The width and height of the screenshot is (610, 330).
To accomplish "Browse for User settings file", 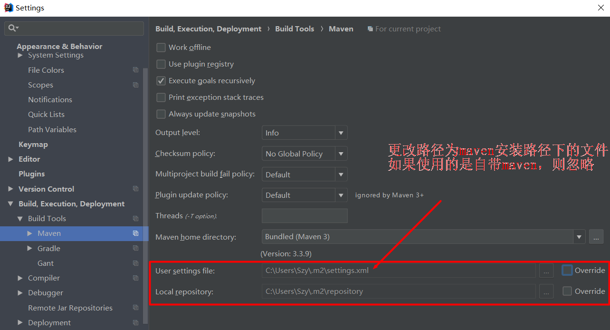I will [546, 271].
